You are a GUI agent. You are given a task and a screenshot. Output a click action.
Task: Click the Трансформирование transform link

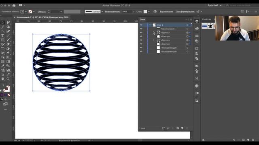(x=185, y=12)
